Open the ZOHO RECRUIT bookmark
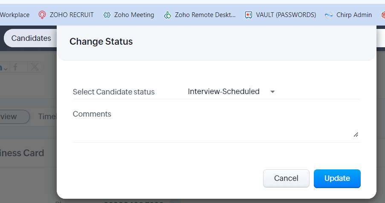The width and height of the screenshot is (385, 203). [x=66, y=15]
